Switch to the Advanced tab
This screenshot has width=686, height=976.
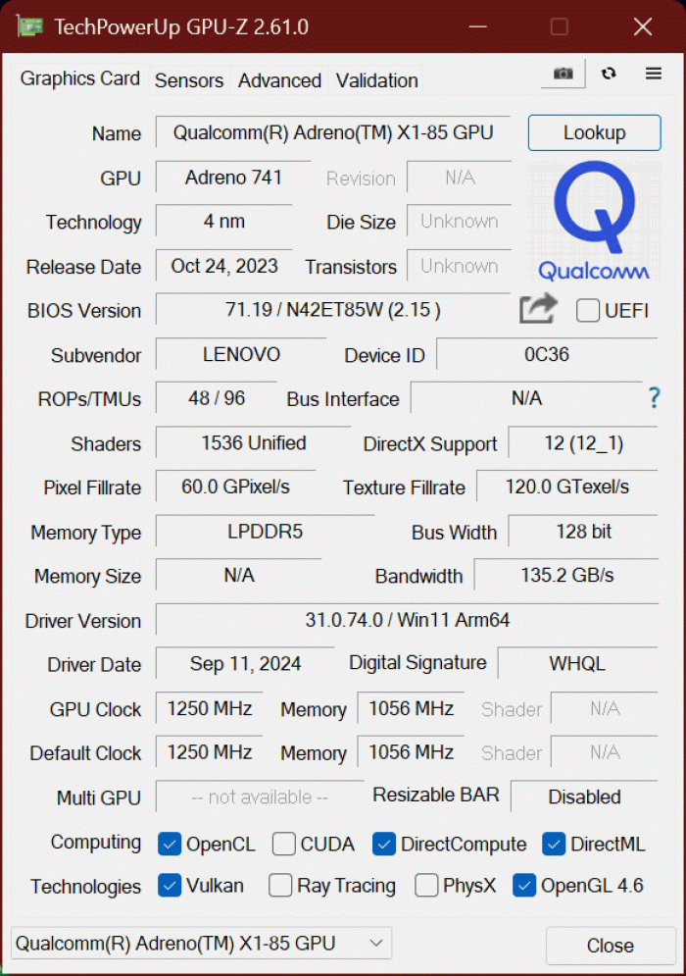[279, 80]
